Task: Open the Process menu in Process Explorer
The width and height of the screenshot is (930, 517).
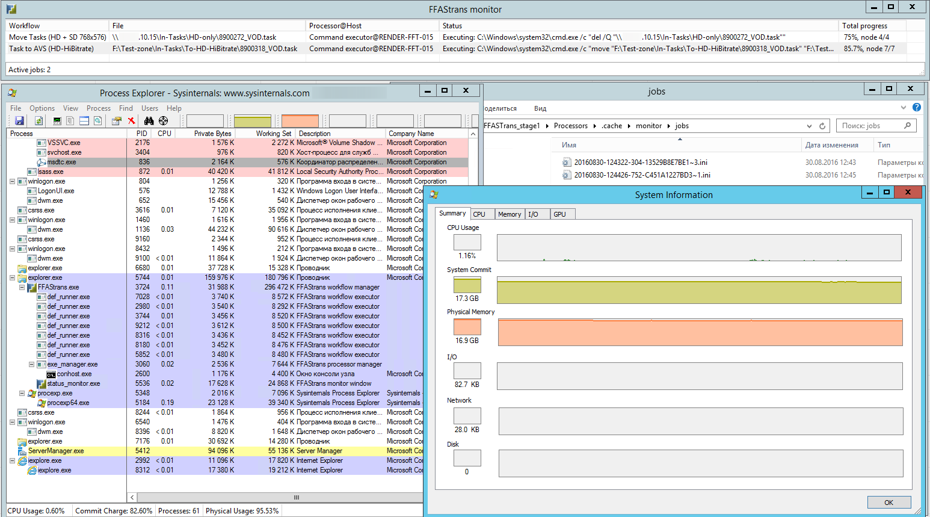Action: (99, 108)
